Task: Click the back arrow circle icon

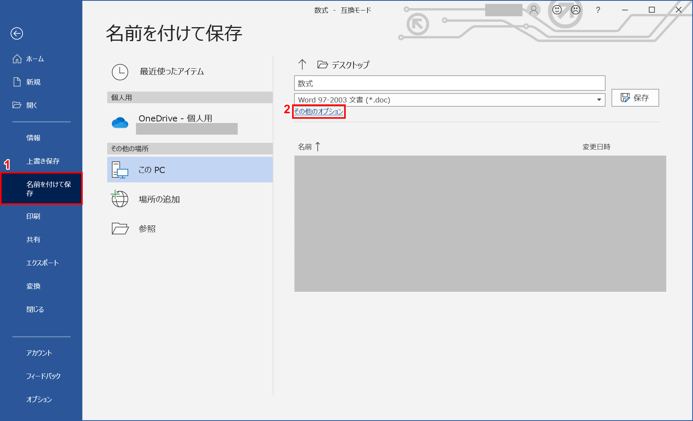Action: pos(17,34)
